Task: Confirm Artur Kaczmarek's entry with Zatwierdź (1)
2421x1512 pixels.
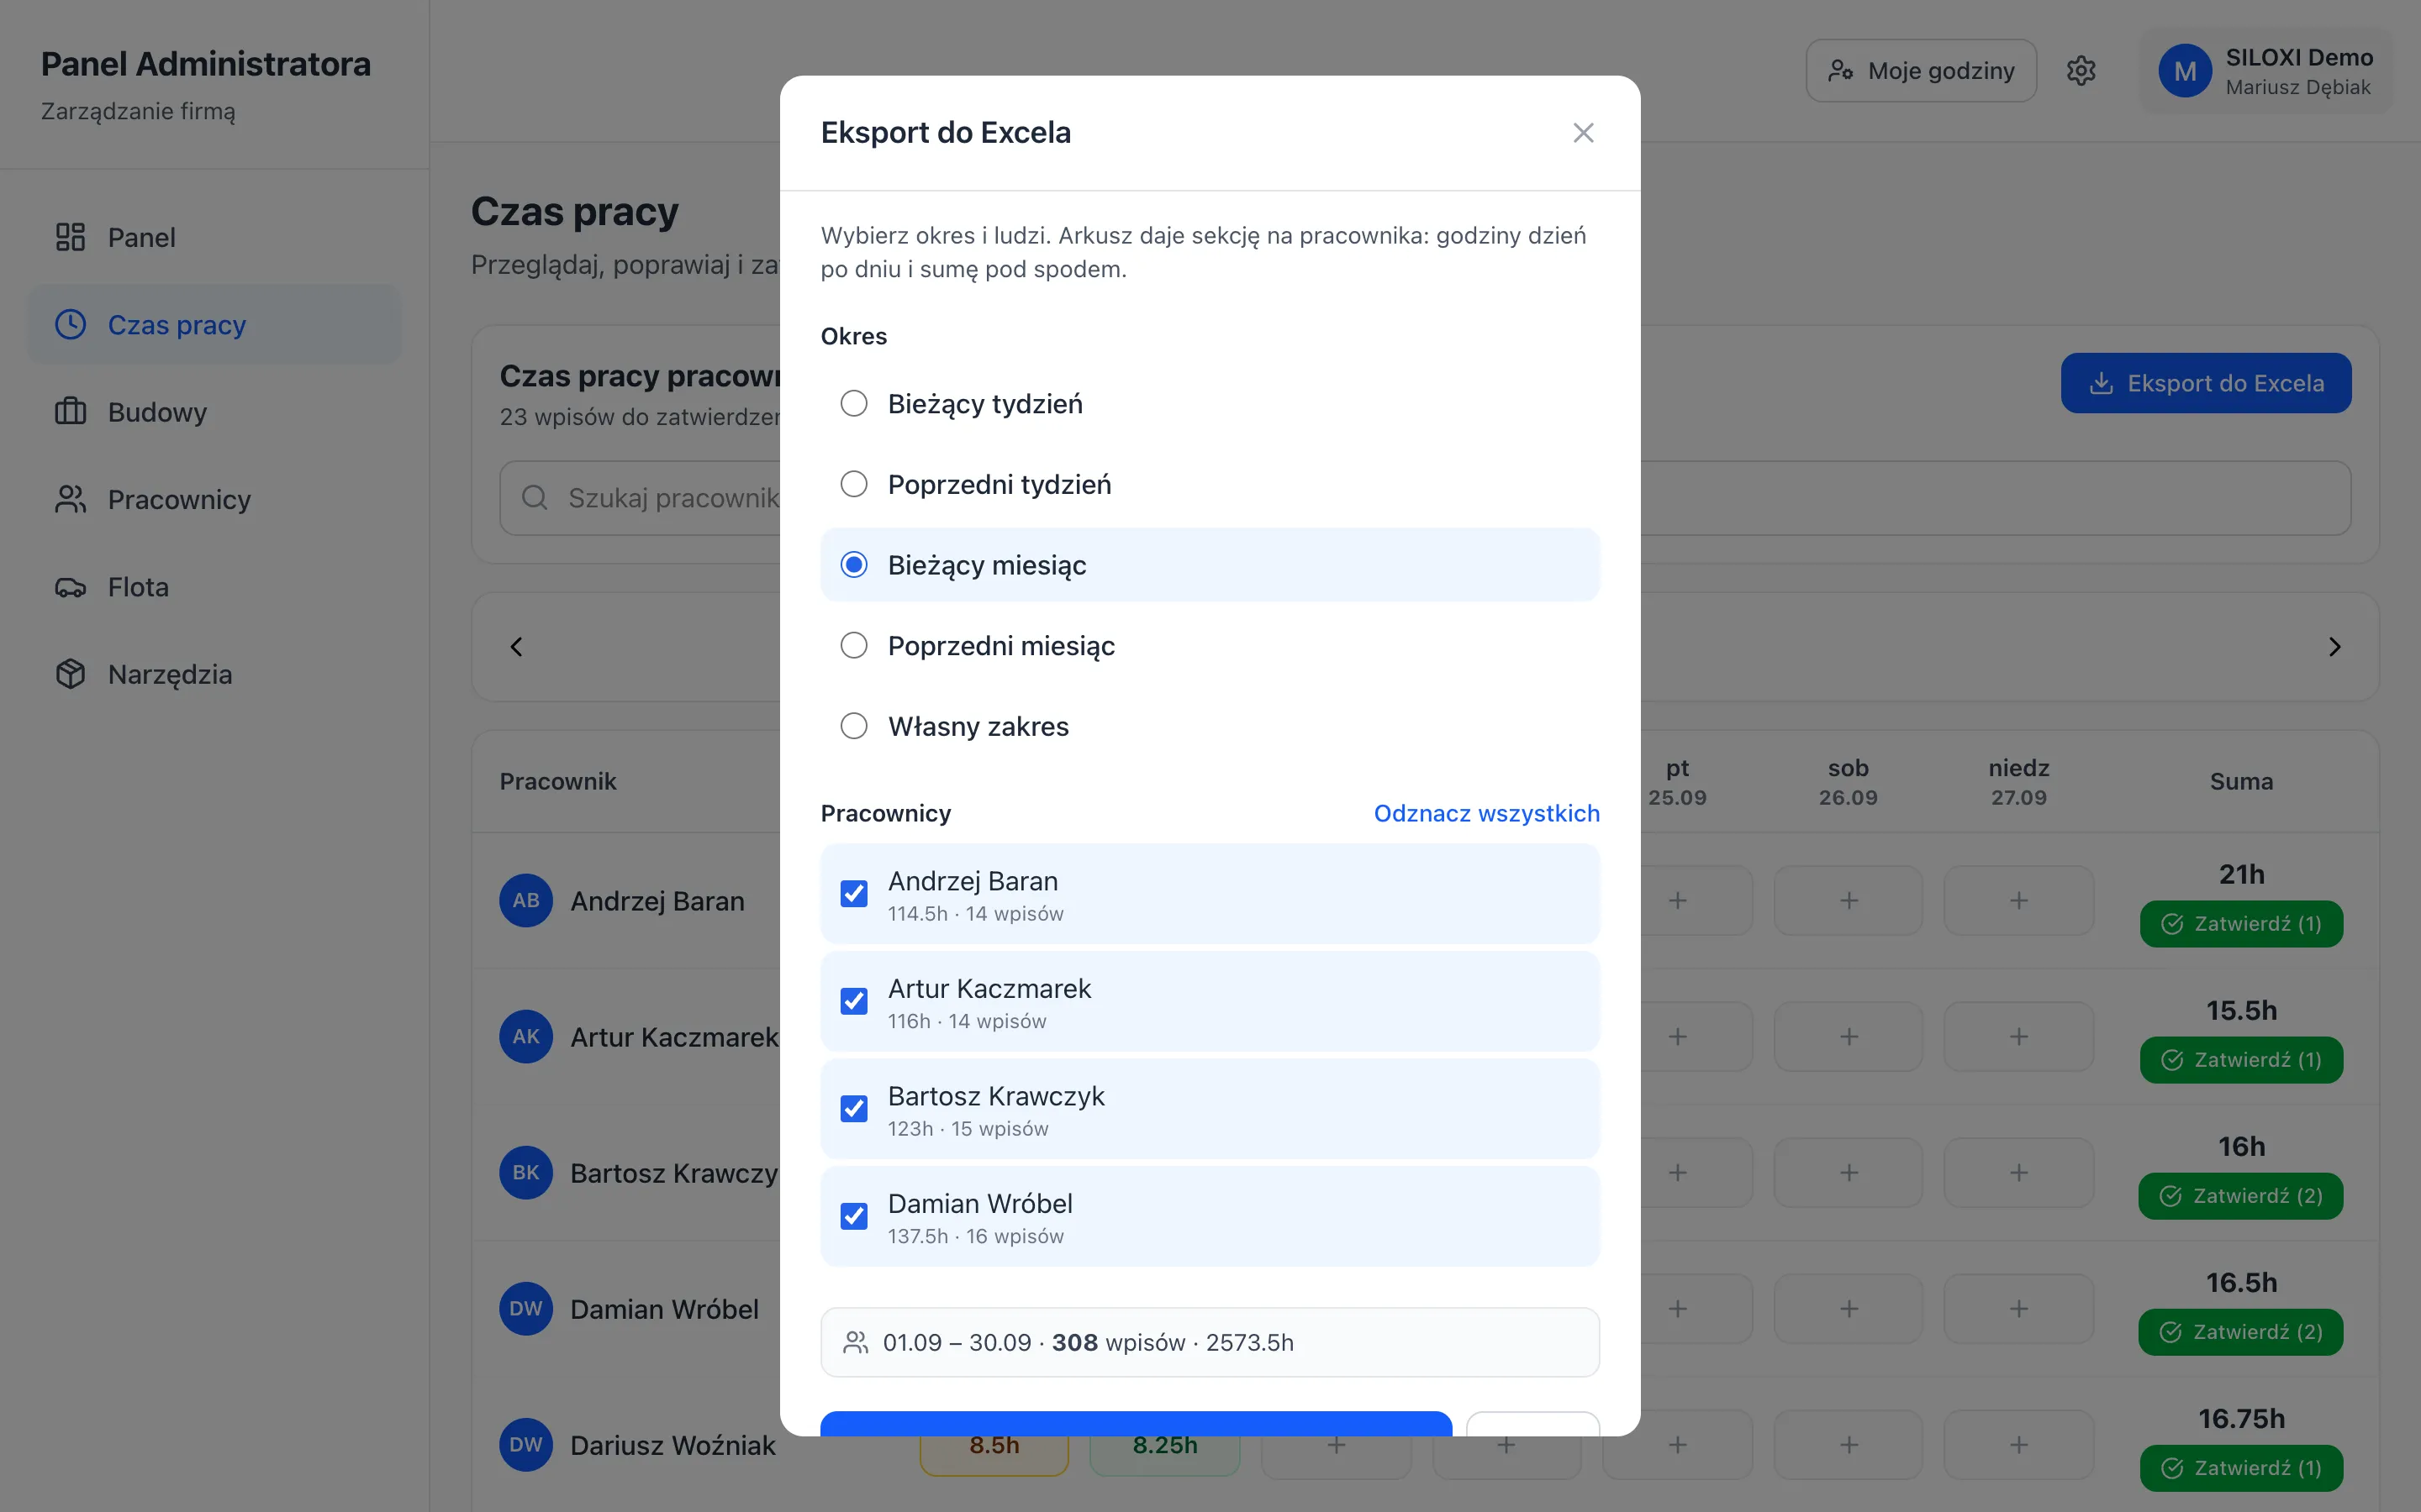Action: pos(2241,1060)
